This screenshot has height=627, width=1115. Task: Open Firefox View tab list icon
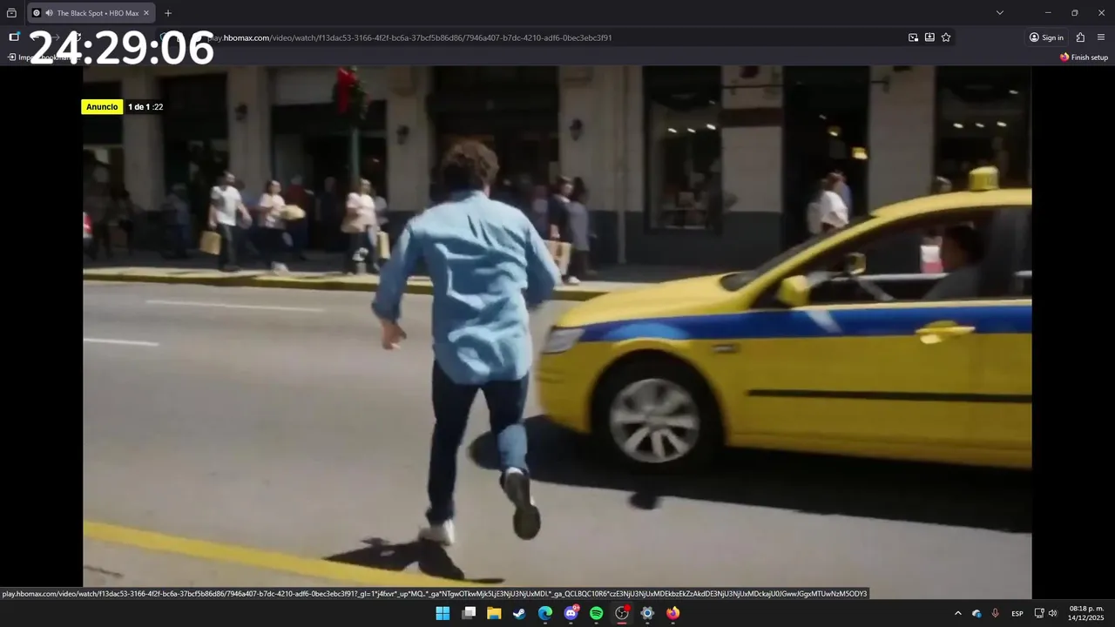tap(11, 13)
